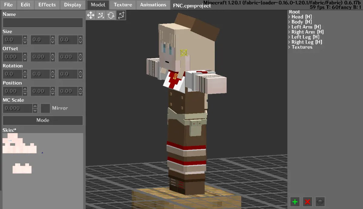
Task: Click the Size X value field
Action: click(x=12, y=40)
